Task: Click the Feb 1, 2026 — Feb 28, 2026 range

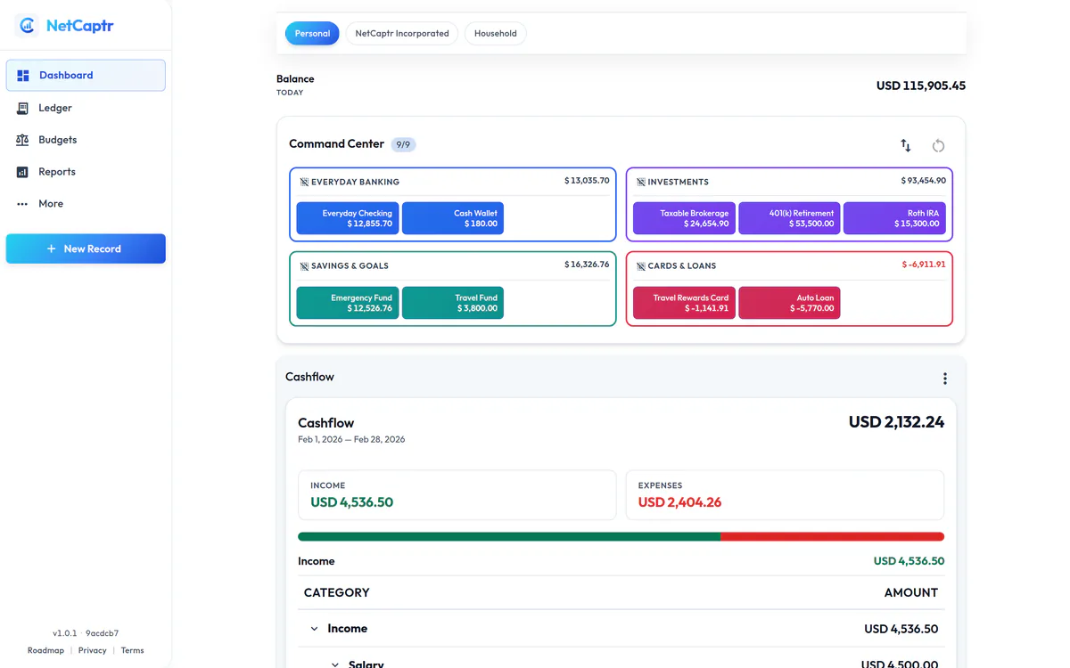Action: pos(351,439)
